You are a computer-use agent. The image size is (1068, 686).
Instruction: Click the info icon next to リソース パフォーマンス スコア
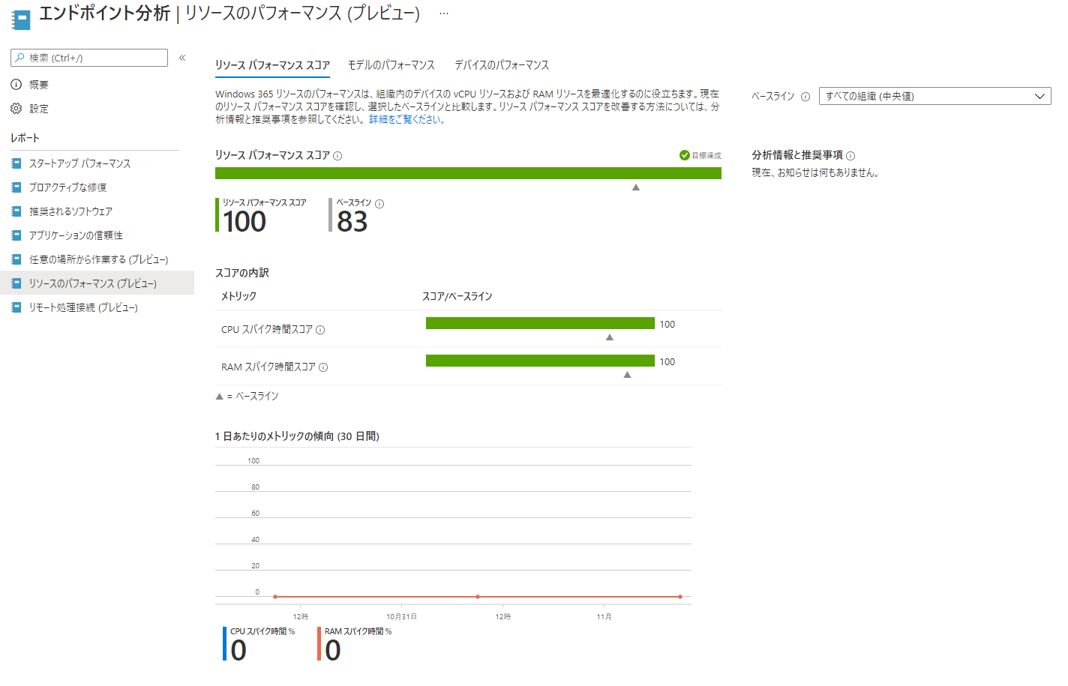(x=337, y=156)
